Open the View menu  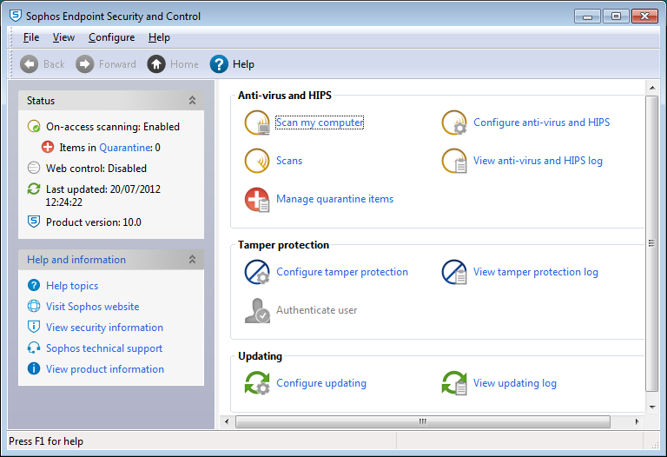63,37
